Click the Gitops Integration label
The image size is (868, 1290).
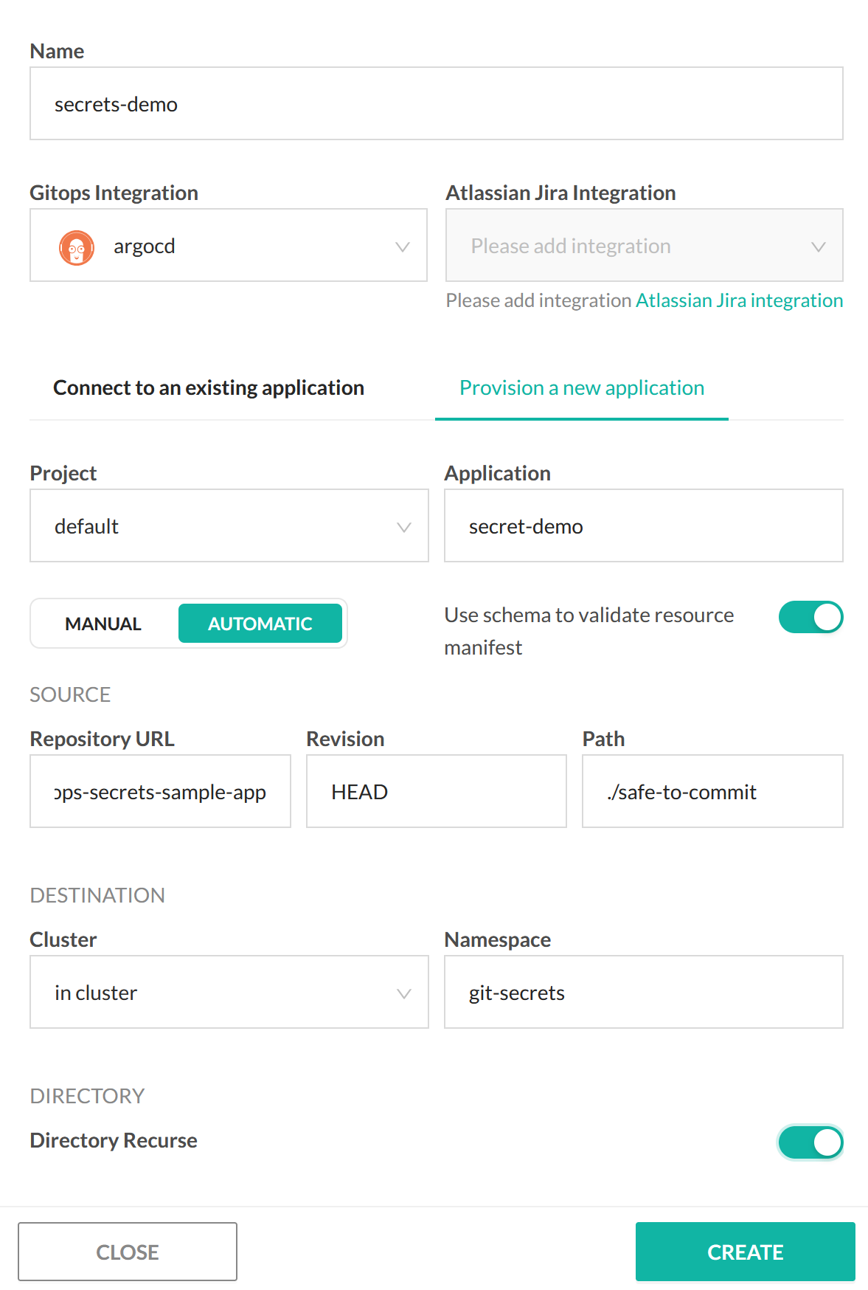coord(114,193)
